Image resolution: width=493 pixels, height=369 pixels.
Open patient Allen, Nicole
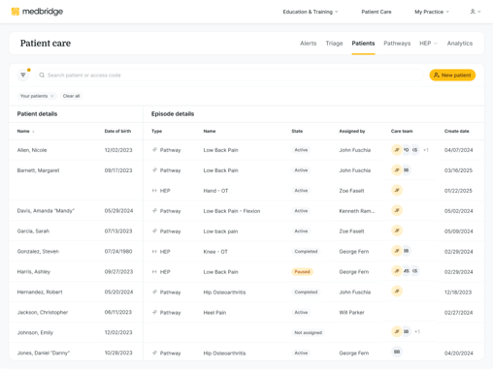[32, 150]
